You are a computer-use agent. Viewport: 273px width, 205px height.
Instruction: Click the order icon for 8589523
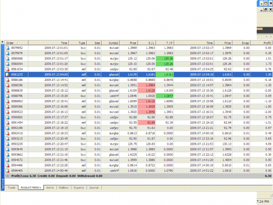coord(7,112)
